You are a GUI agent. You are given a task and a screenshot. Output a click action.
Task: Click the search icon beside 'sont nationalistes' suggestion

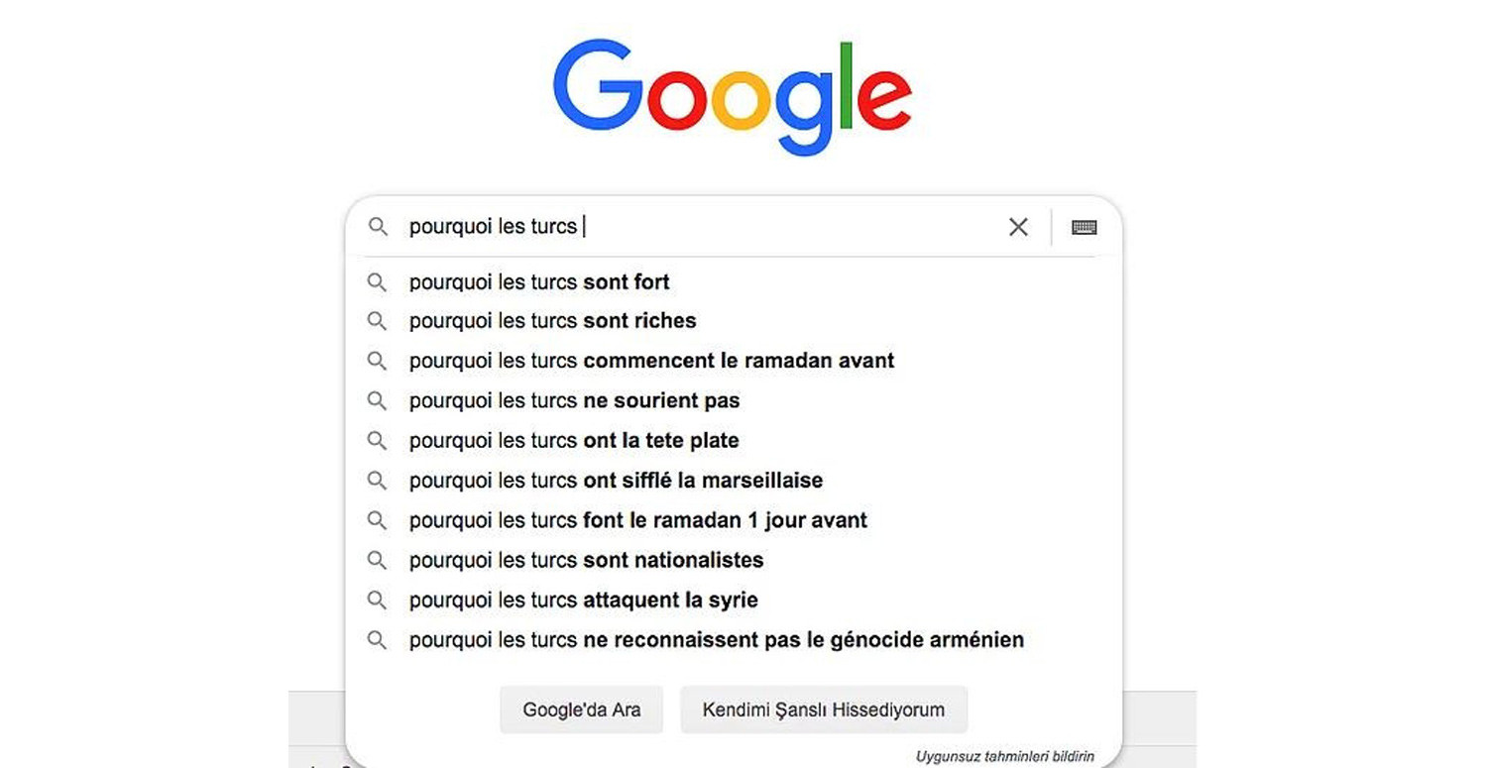378,560
